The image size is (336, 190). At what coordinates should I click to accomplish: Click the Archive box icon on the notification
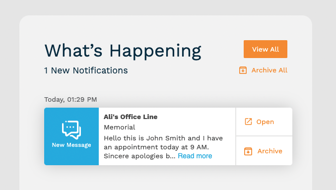248,151
